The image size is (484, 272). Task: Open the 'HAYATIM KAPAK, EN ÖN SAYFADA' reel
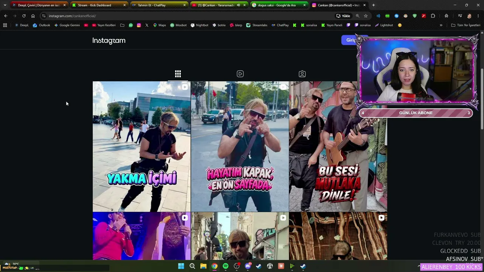click(x=240, y=147)
